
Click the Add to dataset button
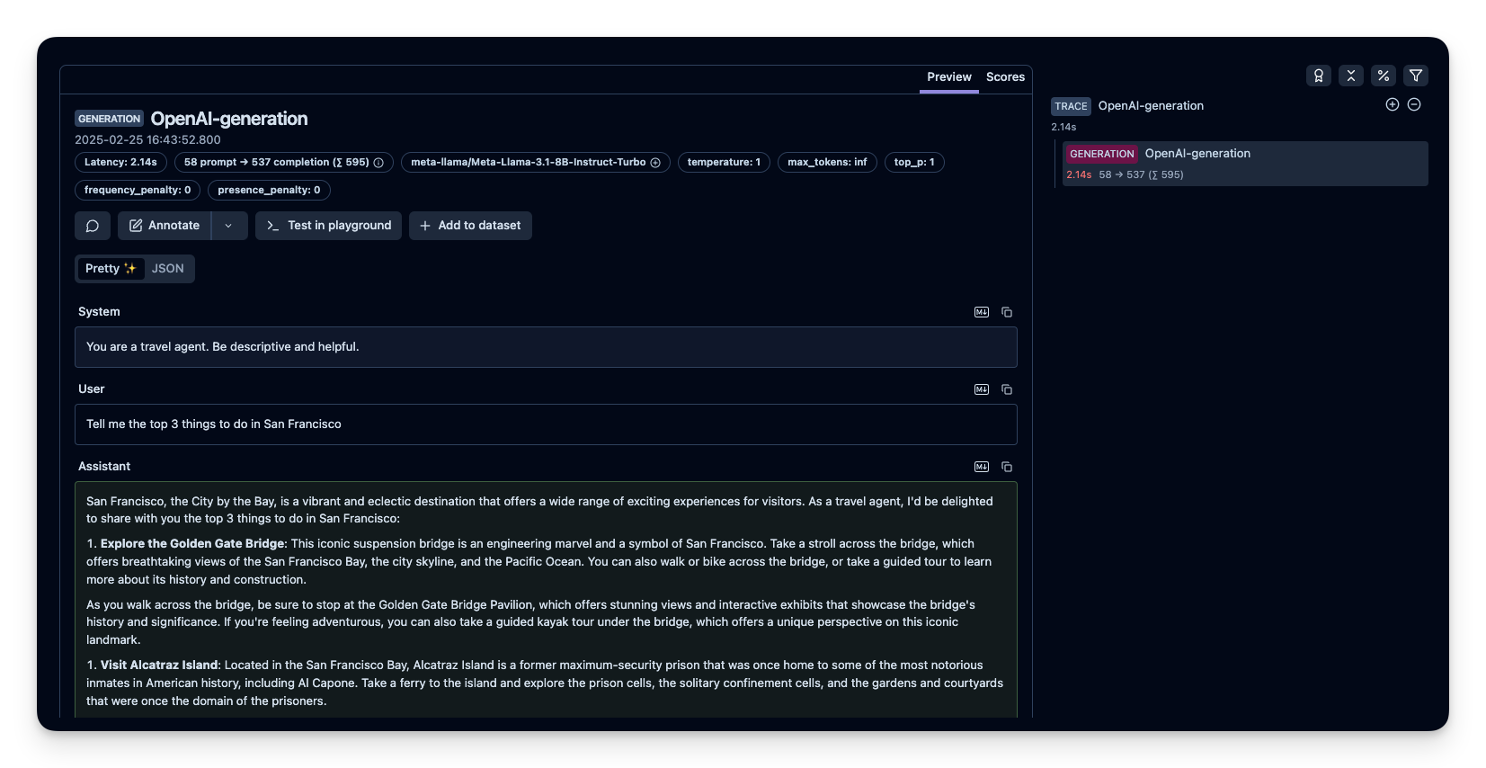click(470, 226)
